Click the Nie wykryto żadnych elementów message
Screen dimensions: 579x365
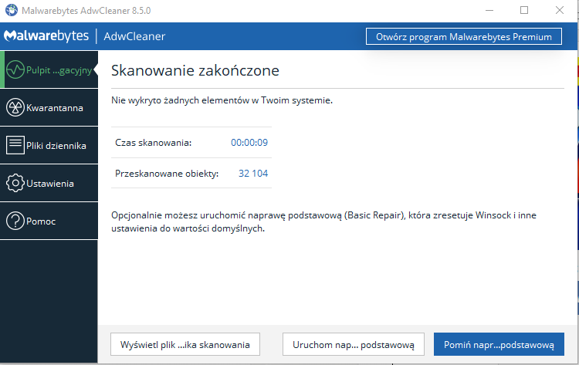(222, 100)
